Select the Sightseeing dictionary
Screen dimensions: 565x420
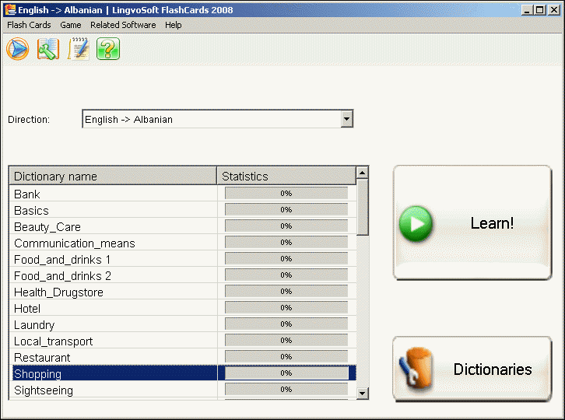[183, 390]
